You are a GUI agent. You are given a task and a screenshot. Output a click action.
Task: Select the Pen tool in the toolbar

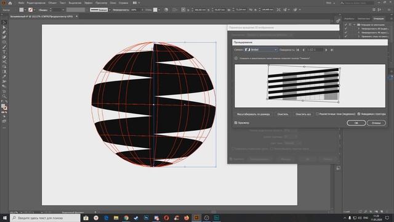coord(4,32)
